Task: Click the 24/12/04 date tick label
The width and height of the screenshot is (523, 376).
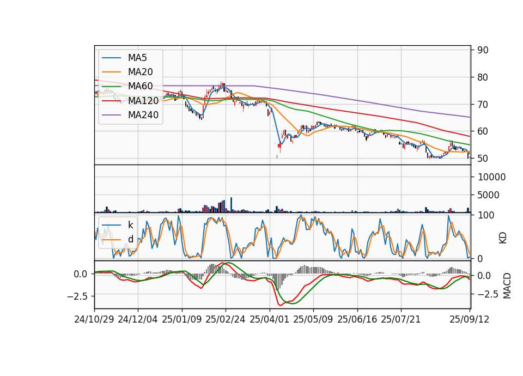Action: pos(138,319)
